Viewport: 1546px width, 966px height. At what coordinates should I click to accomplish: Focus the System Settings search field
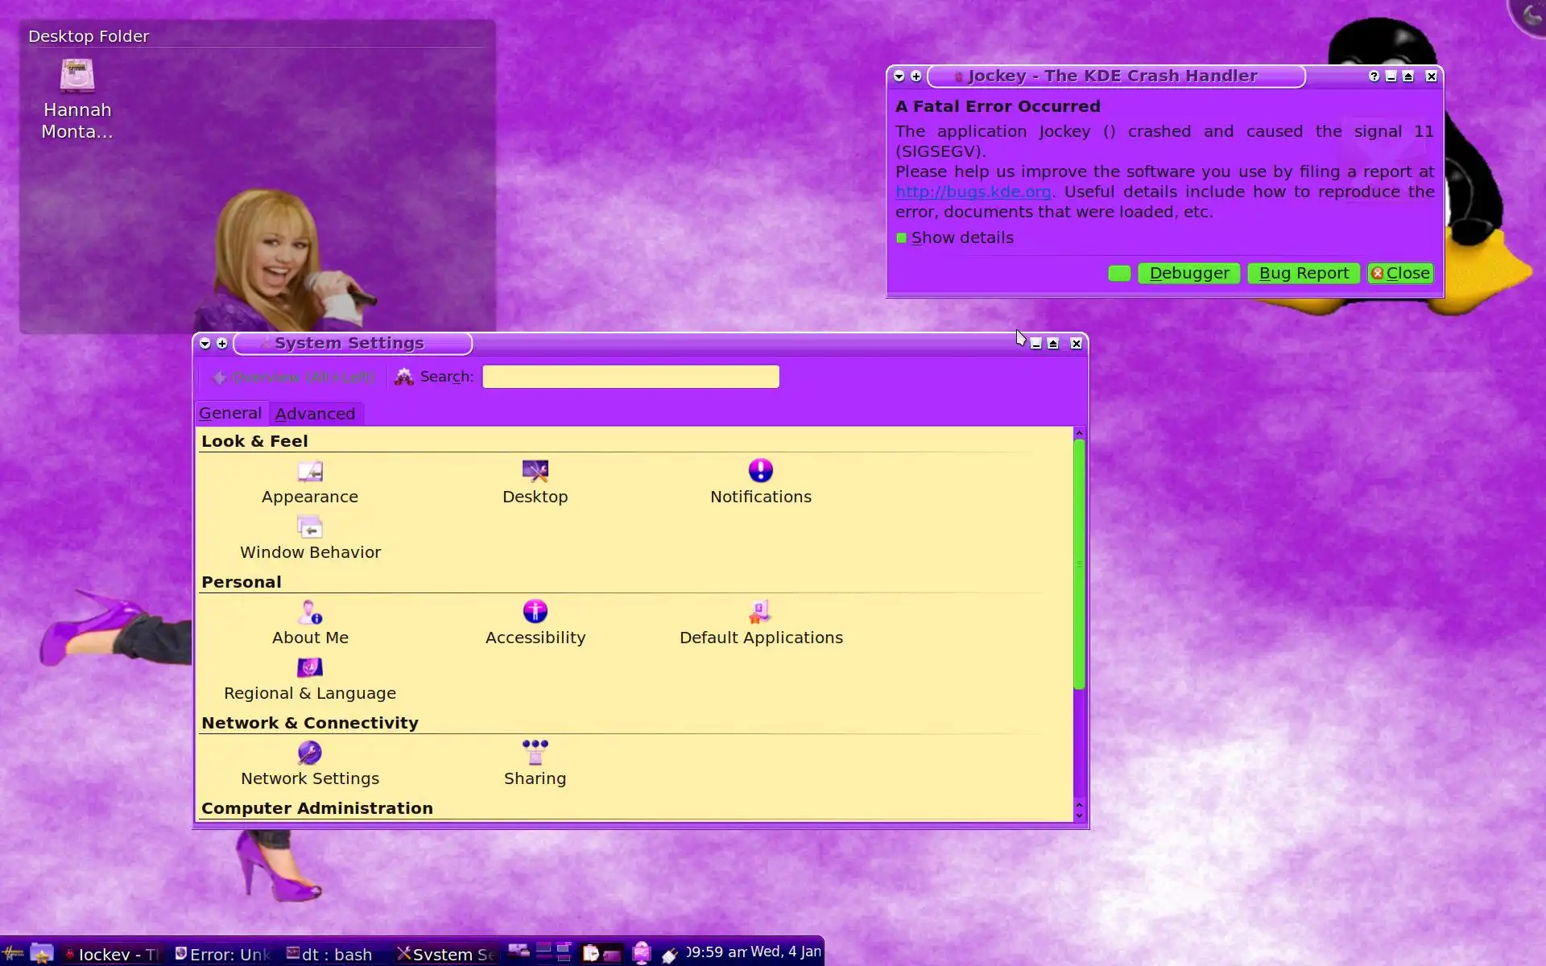pos(630,377)
